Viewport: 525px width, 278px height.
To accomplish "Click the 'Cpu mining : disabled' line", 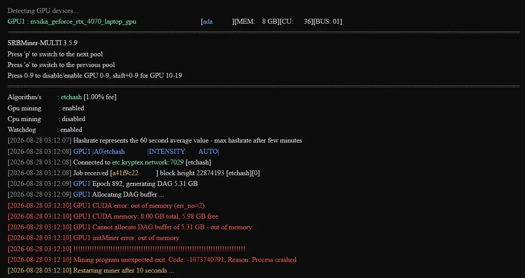I will pos(46,119).
